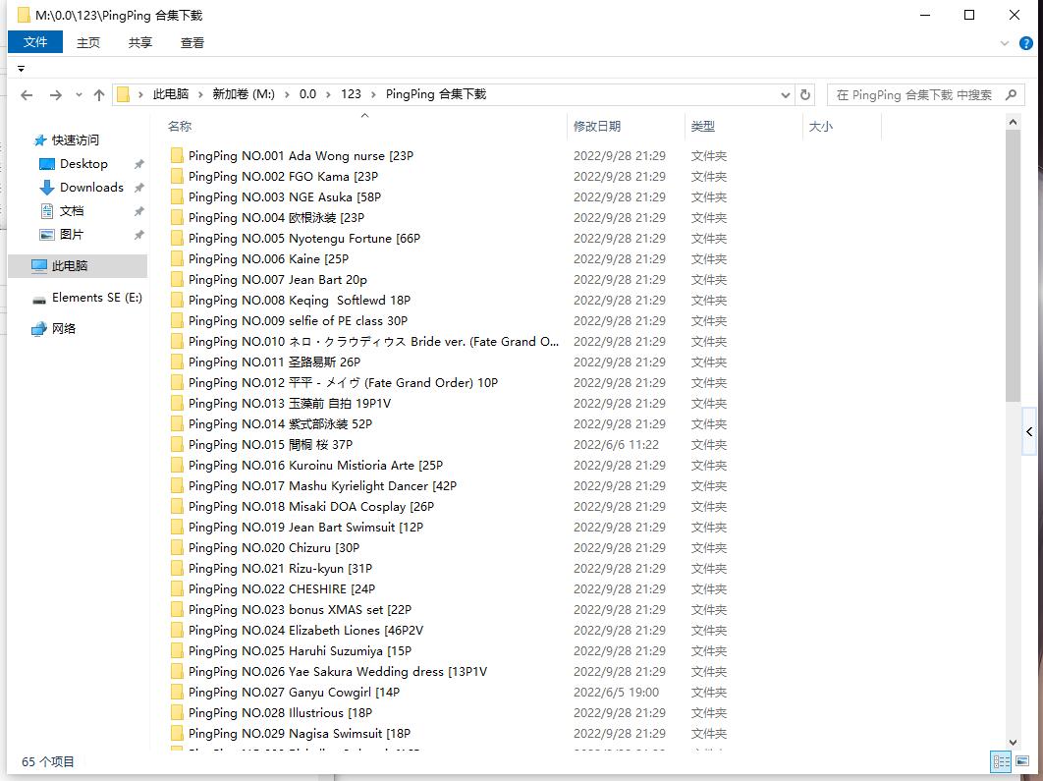
Task: Click folder icon of NO.029 Nagisa Swimsuit
Action: pyautogui.click(x=177, y=733)
